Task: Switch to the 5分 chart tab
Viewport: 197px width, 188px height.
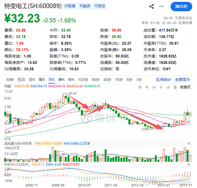Action: click(x=129, y=80)
